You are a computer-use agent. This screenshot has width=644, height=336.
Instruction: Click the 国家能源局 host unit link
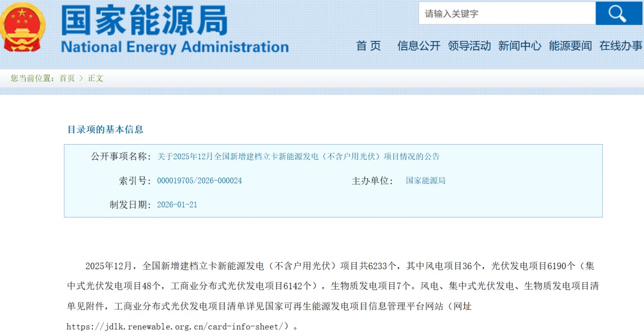424,180
